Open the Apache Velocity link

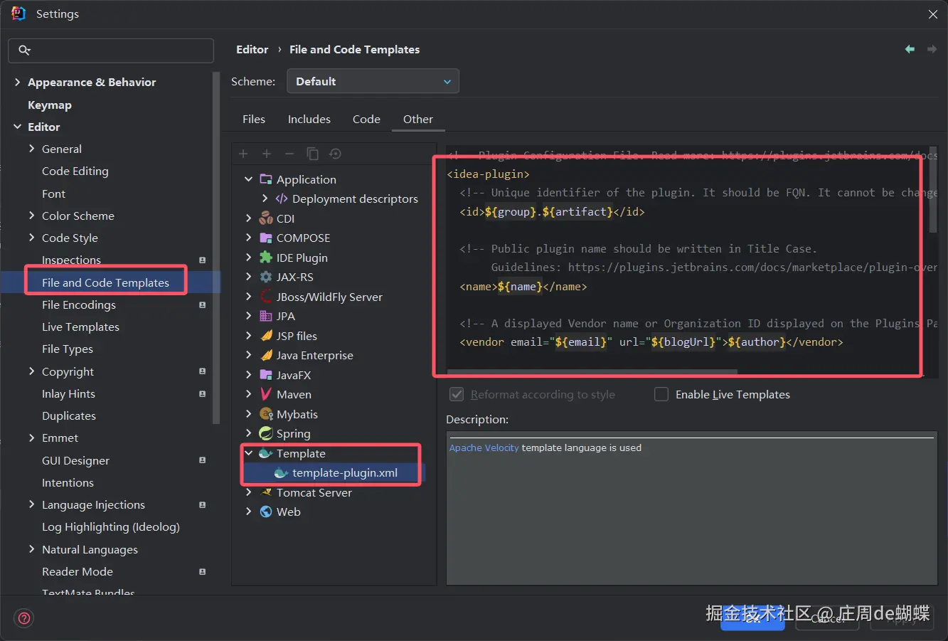click(484, 447)
